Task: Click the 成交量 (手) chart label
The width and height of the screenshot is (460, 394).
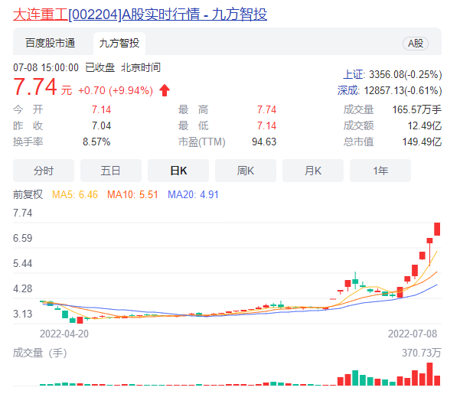Action: (x=40, y=353)
